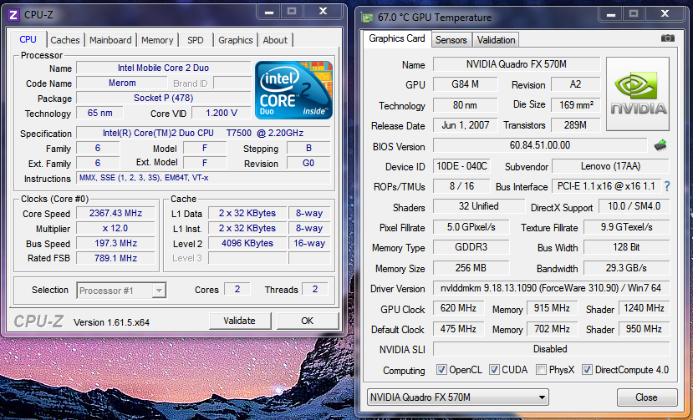The height and width of the screenshot is (420, 693).
Task: Click the NVIDIA logo in GPU-Z
Action: (638, 94)
